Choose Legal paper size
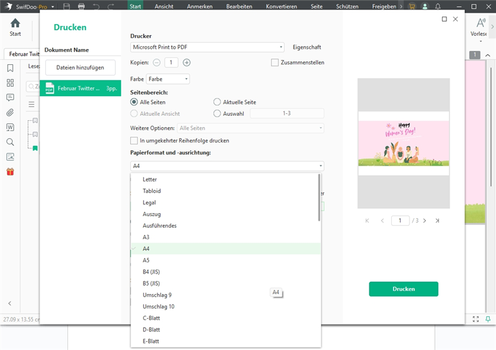Image resolution: width=496 pixels, height=350 pixels. coord(225,202)
